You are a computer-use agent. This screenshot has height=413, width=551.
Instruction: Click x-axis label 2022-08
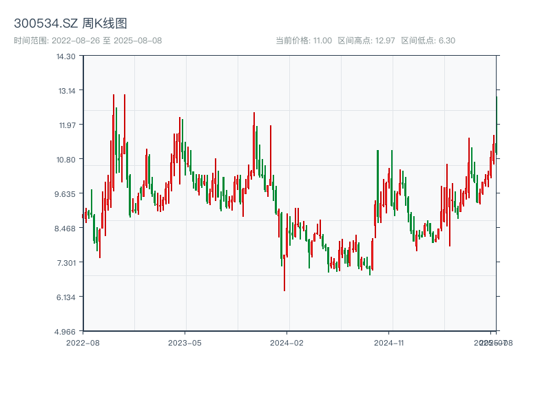click(x=83, y=343)
